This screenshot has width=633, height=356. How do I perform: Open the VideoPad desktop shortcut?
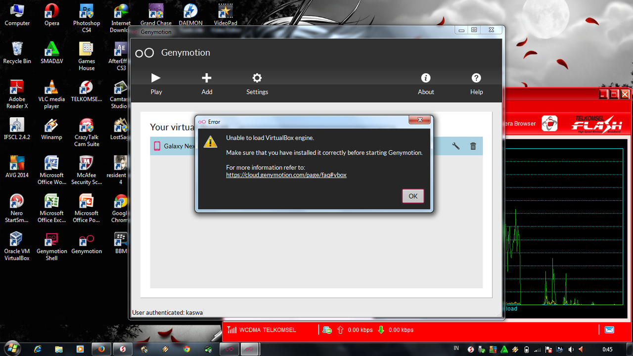click(x=226, y=15)
